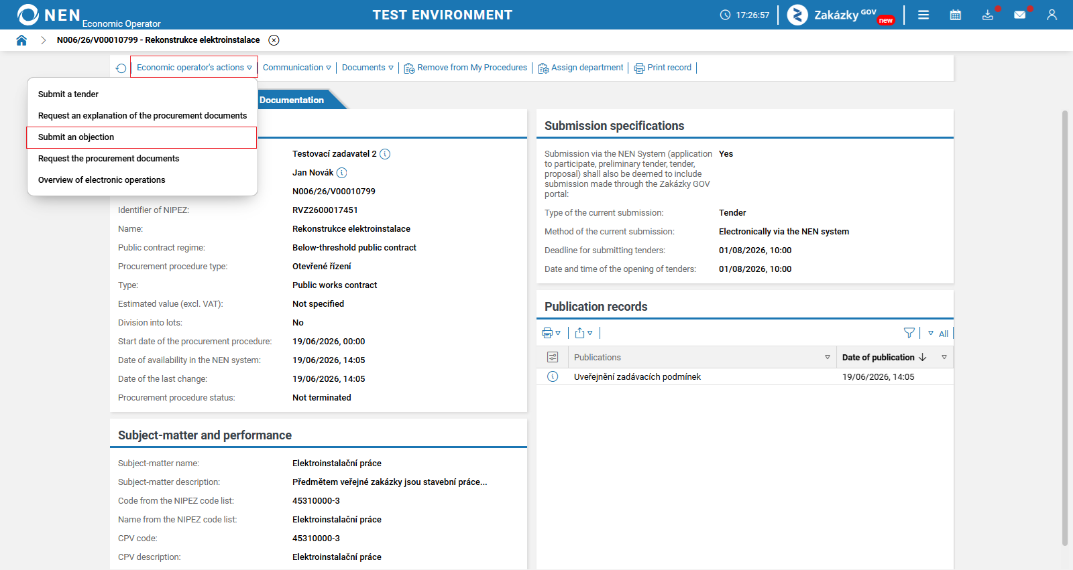
Task: Select Submit an objection
Action: pos(142,137)
